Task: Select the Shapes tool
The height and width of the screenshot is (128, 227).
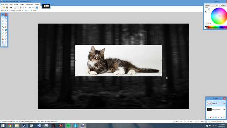Action: 4,45
